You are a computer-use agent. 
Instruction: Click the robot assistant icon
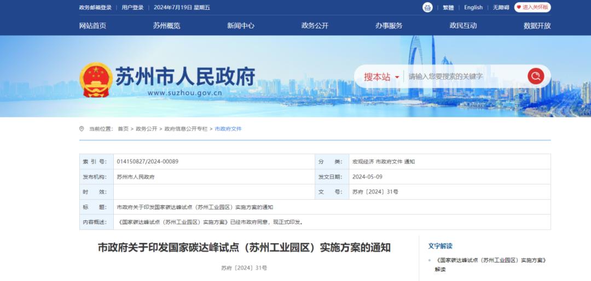tap(427, 7)
